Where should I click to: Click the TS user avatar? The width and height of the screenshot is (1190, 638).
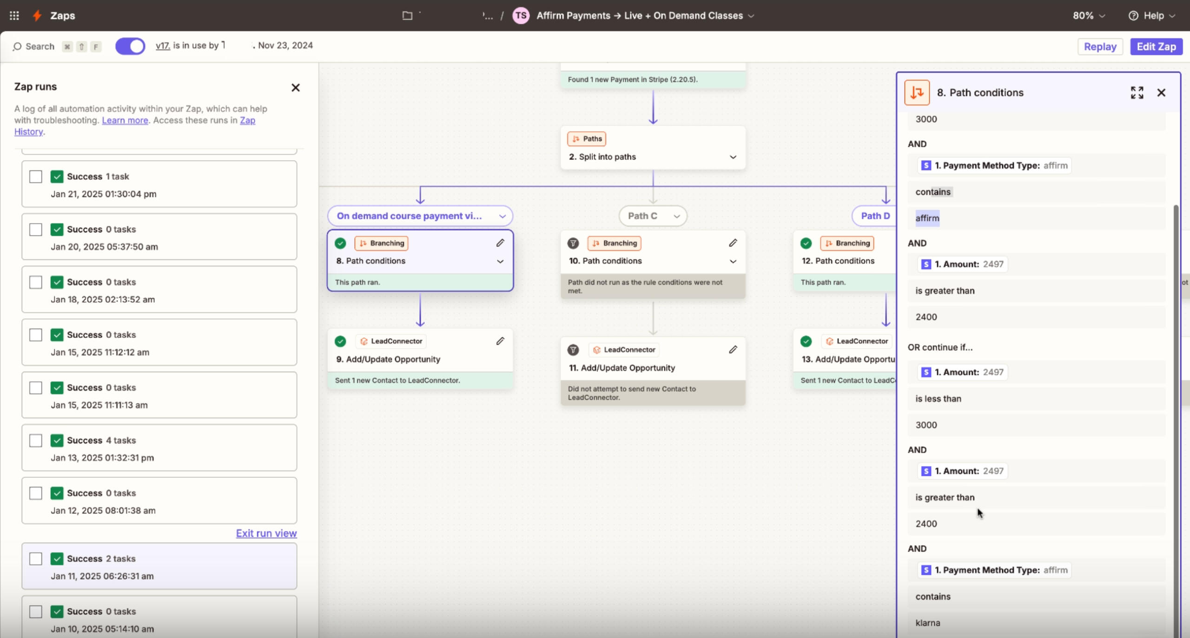pyautogui.click(x=521, y=15)
